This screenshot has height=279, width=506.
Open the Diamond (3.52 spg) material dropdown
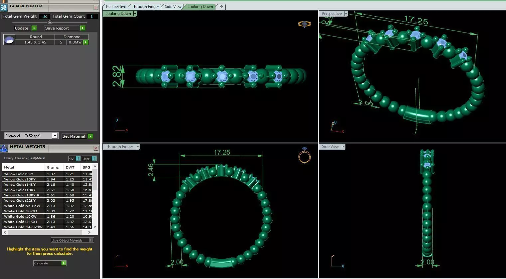pyautogui.click(x=55, y=136)
